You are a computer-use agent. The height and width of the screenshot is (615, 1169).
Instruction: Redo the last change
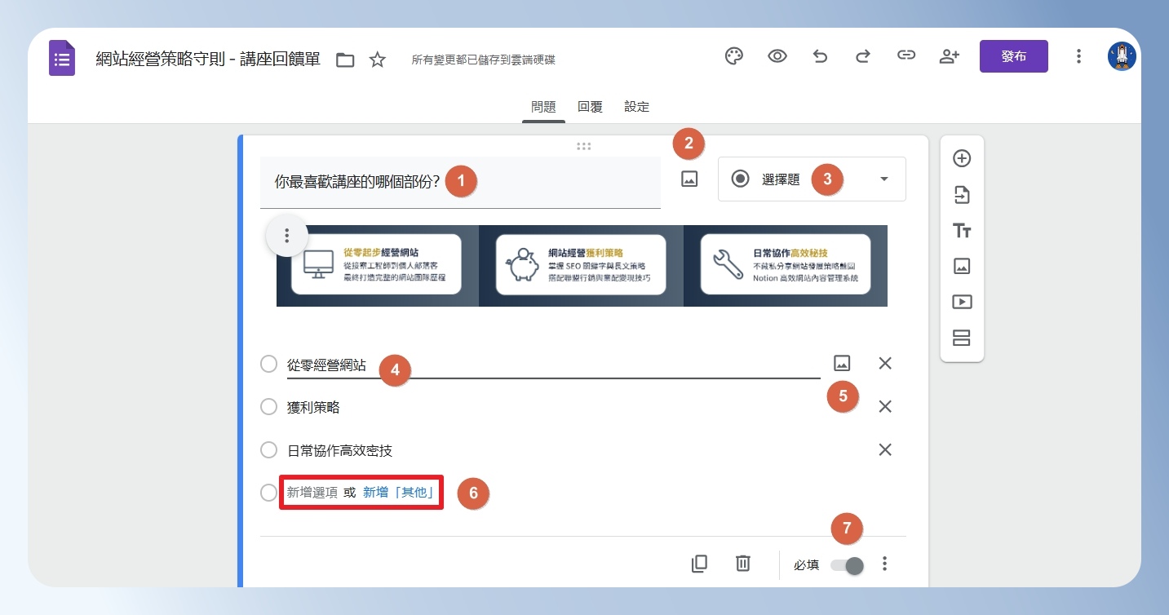click(862, 56)
